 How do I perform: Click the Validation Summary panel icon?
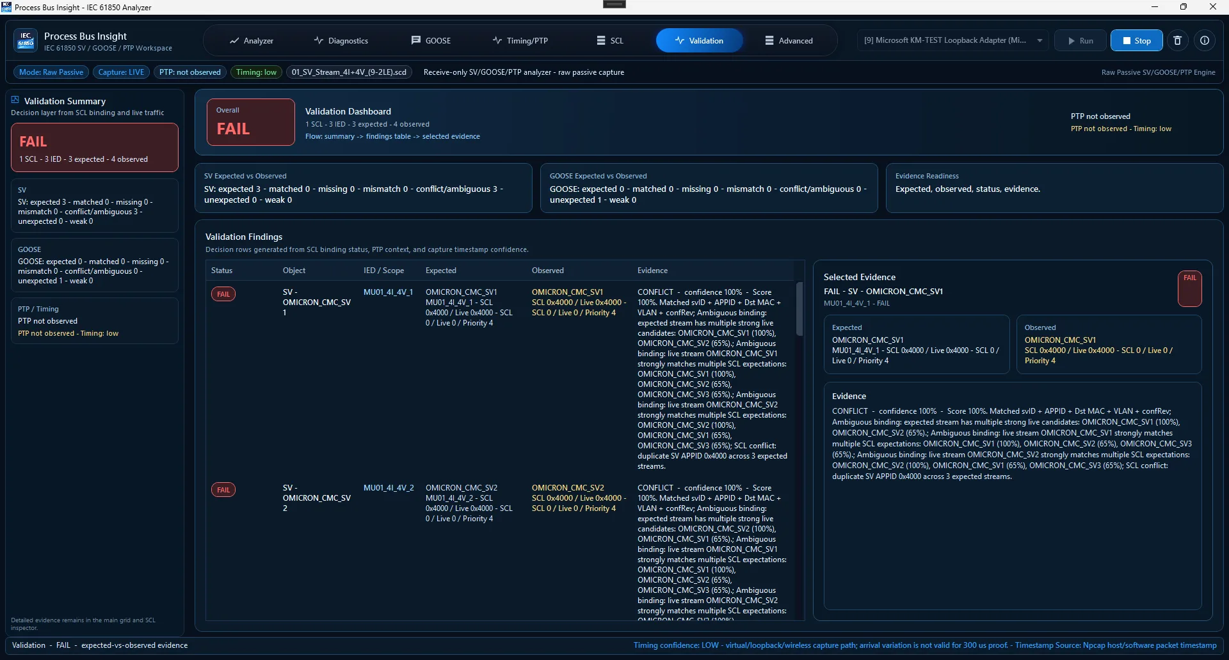pyautogui.click(x=15, y=100)
